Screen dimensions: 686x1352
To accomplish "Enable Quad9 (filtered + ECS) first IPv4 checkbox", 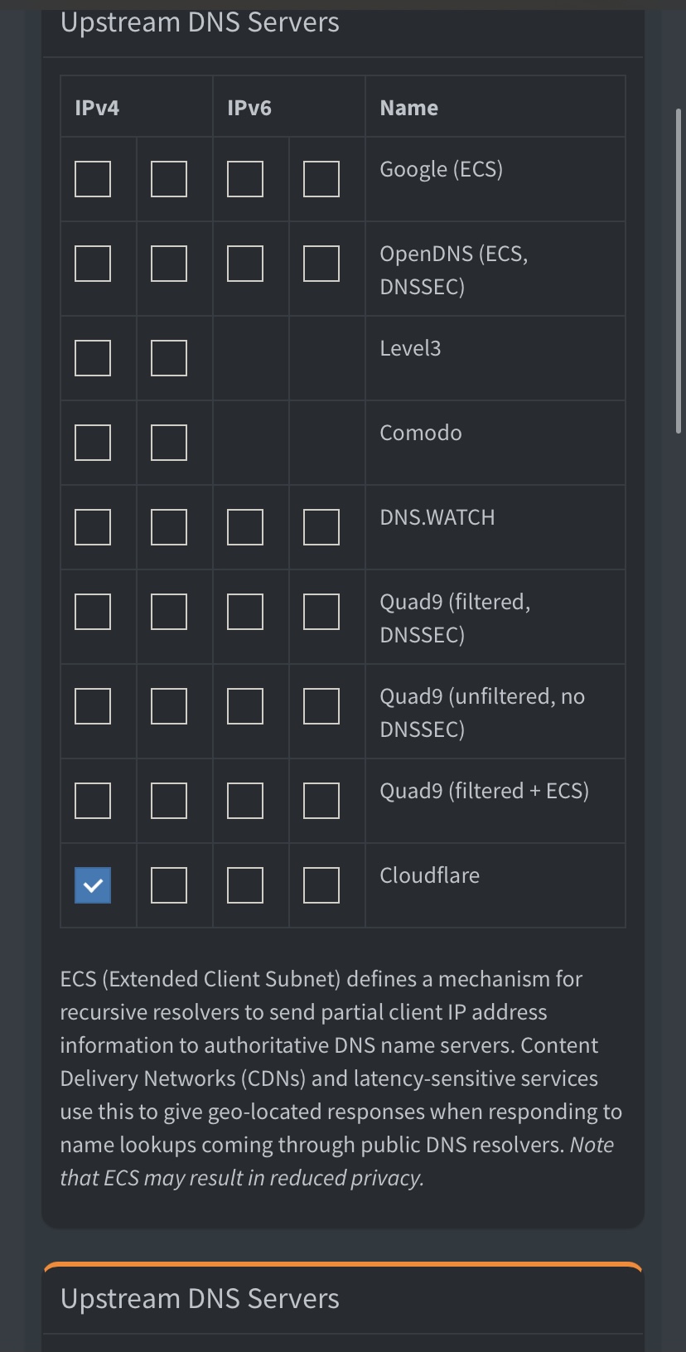I will (93, 801).
